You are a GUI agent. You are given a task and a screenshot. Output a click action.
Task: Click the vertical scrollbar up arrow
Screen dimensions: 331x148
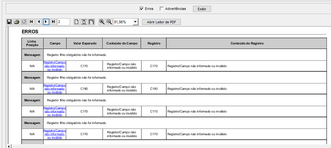click(x=328, y=29)
